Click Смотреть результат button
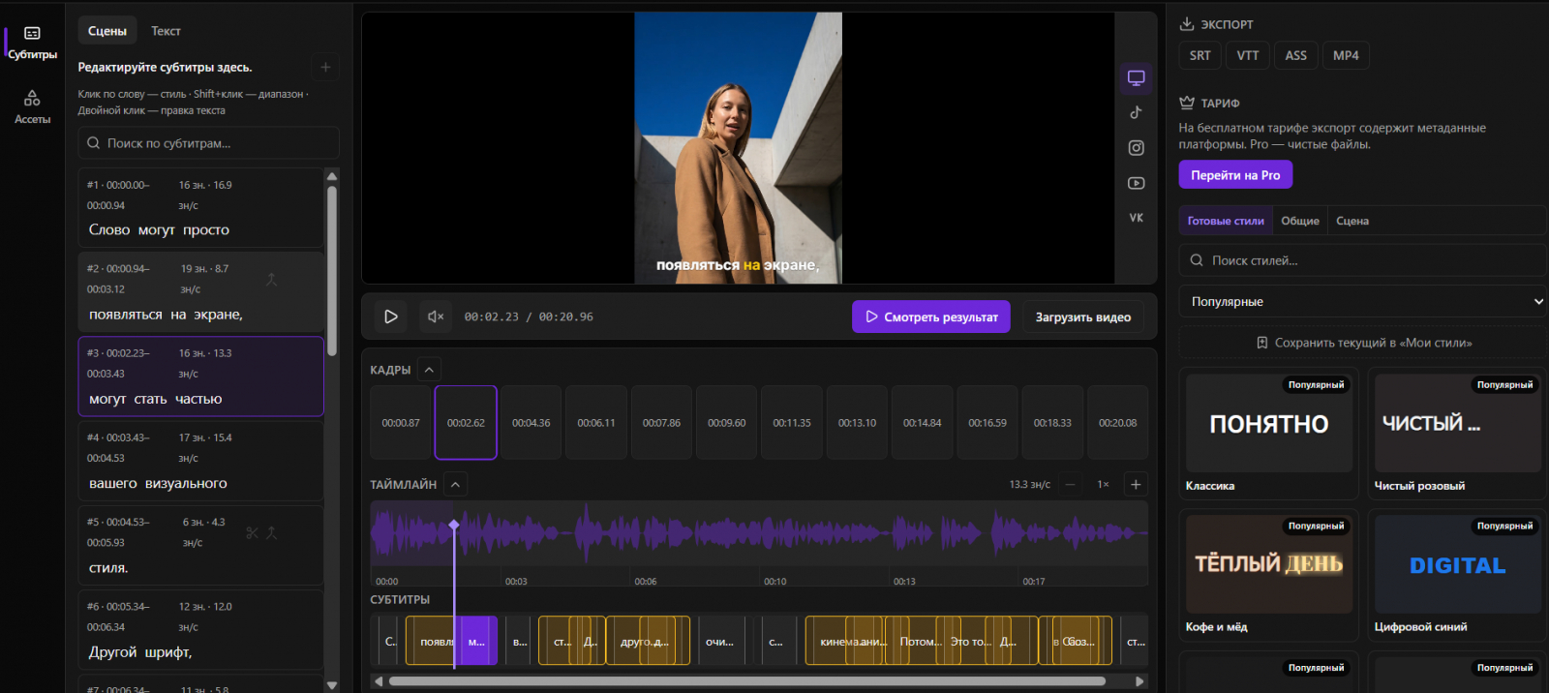The image size is (1549, 693). (931, 316)
